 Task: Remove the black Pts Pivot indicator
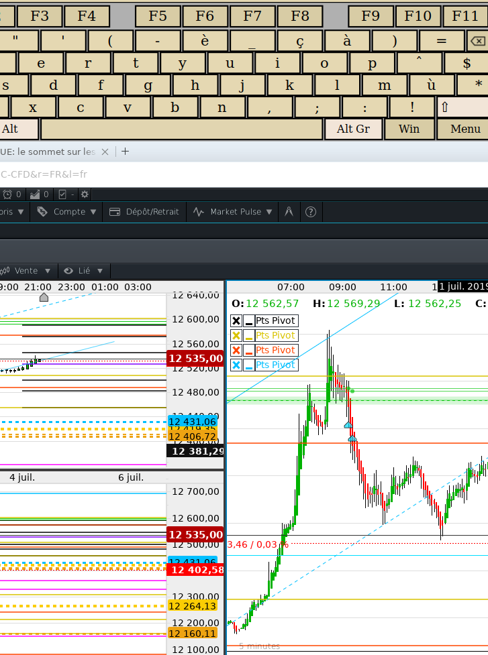[236, 321]
